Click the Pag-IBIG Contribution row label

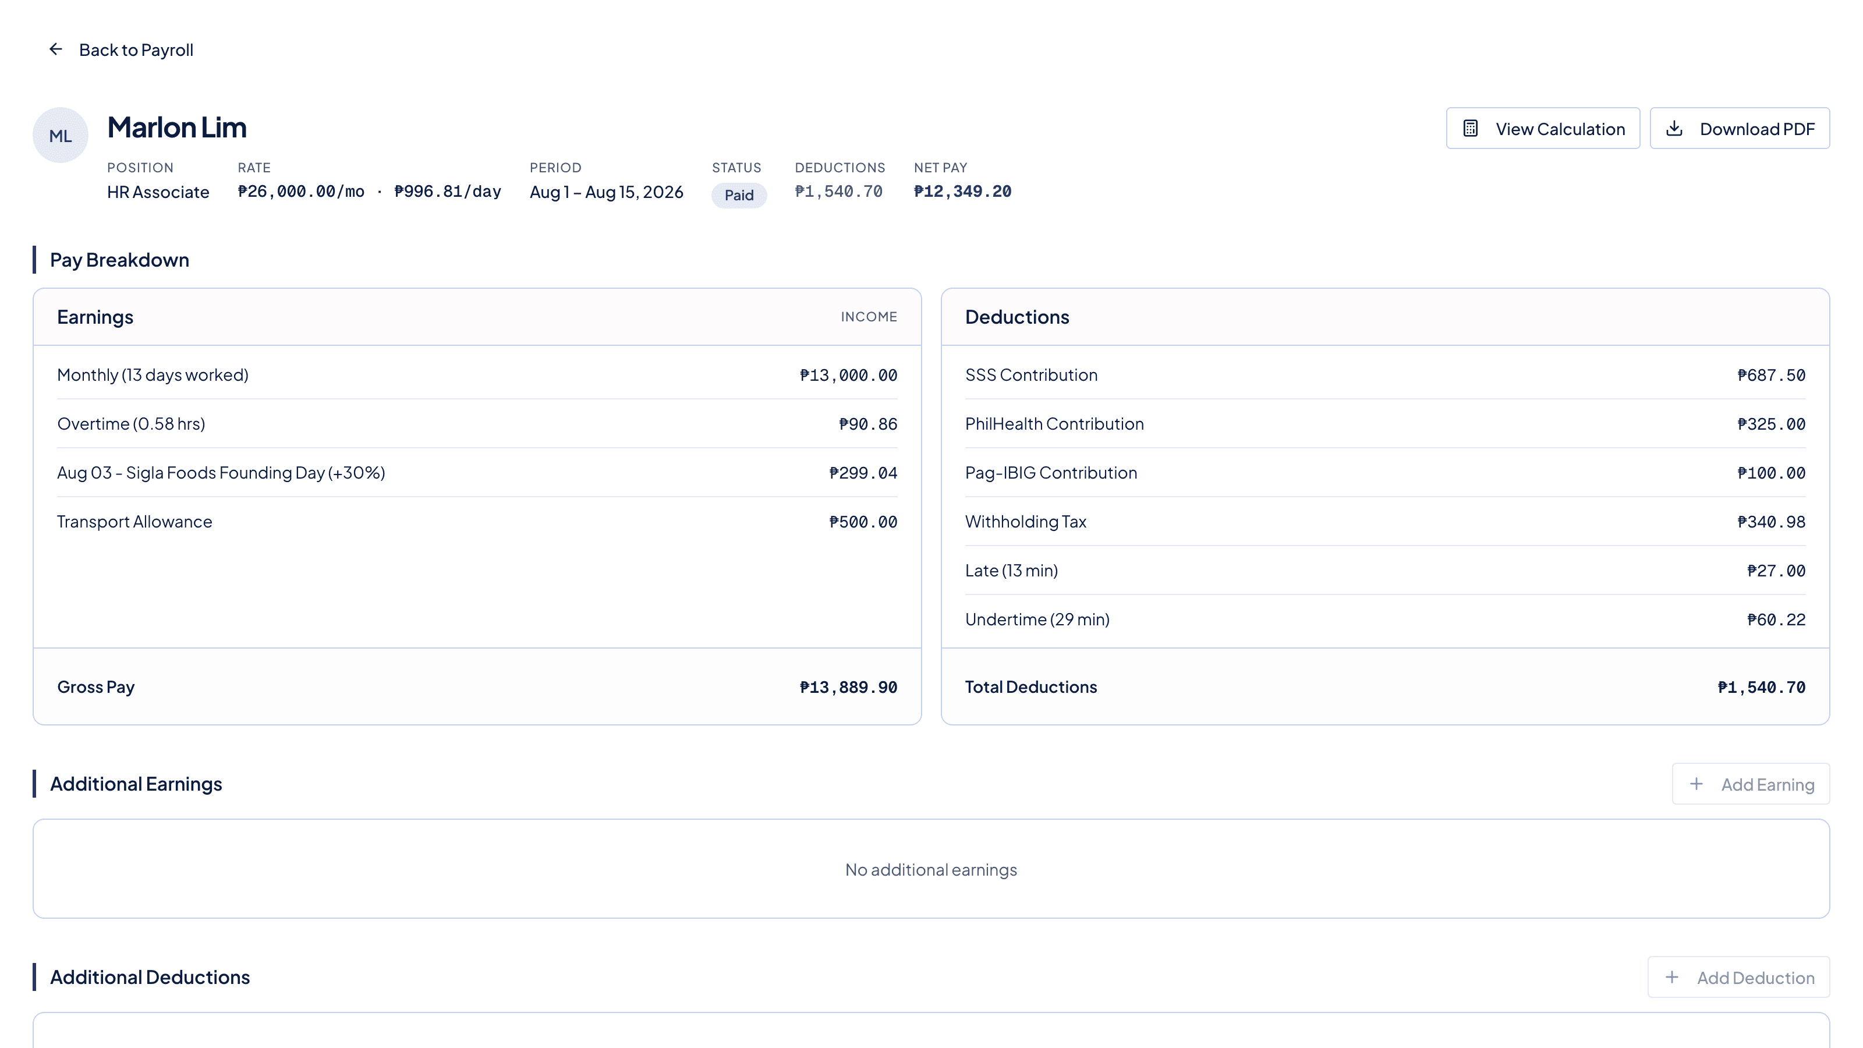coord(1051,472)
